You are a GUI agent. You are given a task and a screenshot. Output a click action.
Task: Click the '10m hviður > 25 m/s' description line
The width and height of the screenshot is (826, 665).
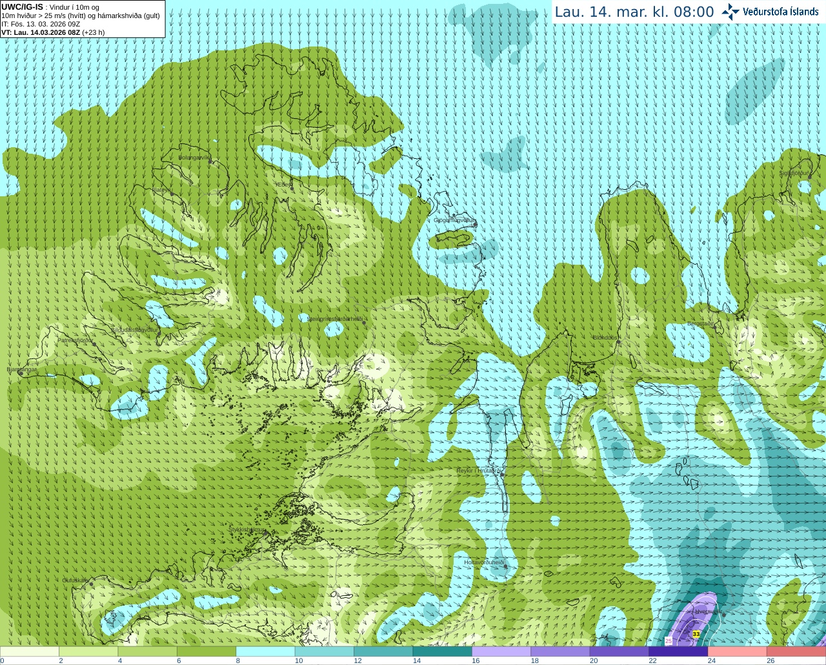coord(81,15)
